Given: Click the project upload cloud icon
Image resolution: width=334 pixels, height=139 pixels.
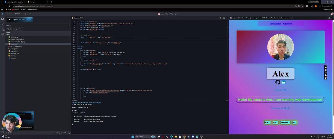Looking at the screenshot, I should pos(69,25).
